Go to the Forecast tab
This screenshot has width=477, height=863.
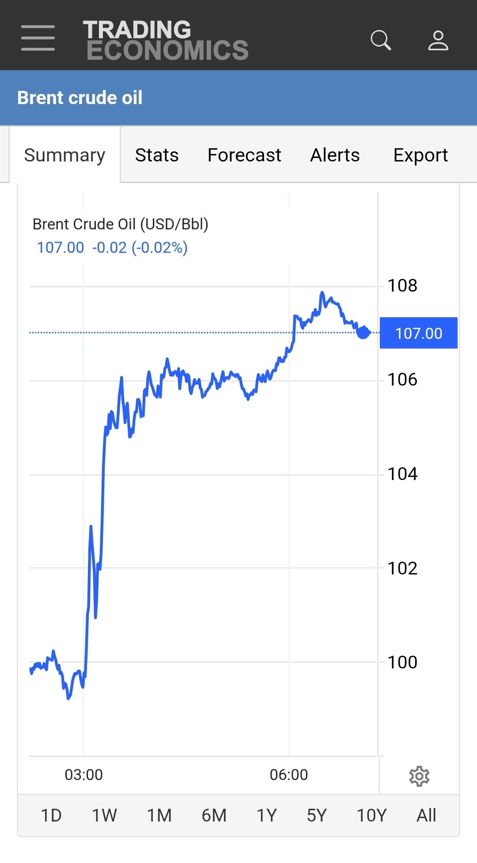(x=244, y=155)
